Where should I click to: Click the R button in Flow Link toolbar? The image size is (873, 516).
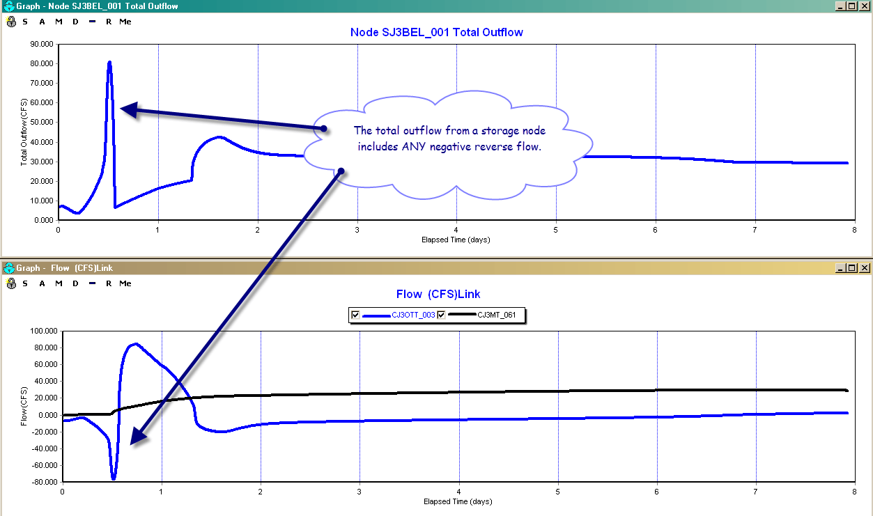pyautogui.click(x=109, y=283)
